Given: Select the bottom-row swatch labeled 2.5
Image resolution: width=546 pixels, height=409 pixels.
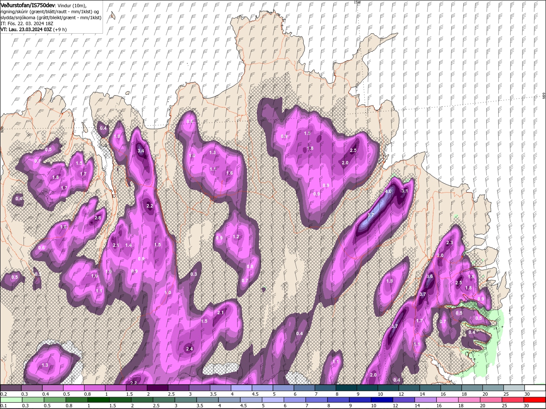Looking at the screenshot, I should coord(164,400).
